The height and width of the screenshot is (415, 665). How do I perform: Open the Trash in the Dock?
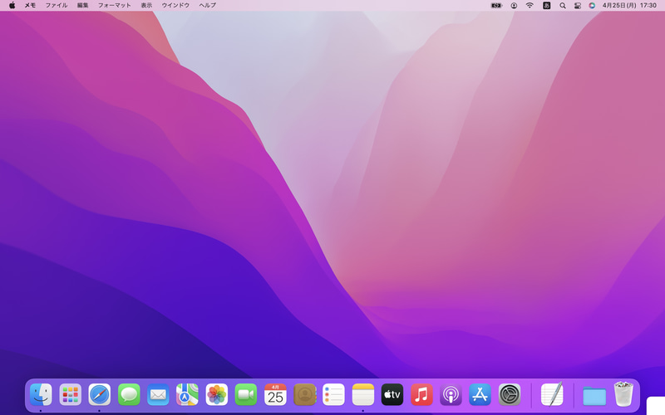(623, 394)
